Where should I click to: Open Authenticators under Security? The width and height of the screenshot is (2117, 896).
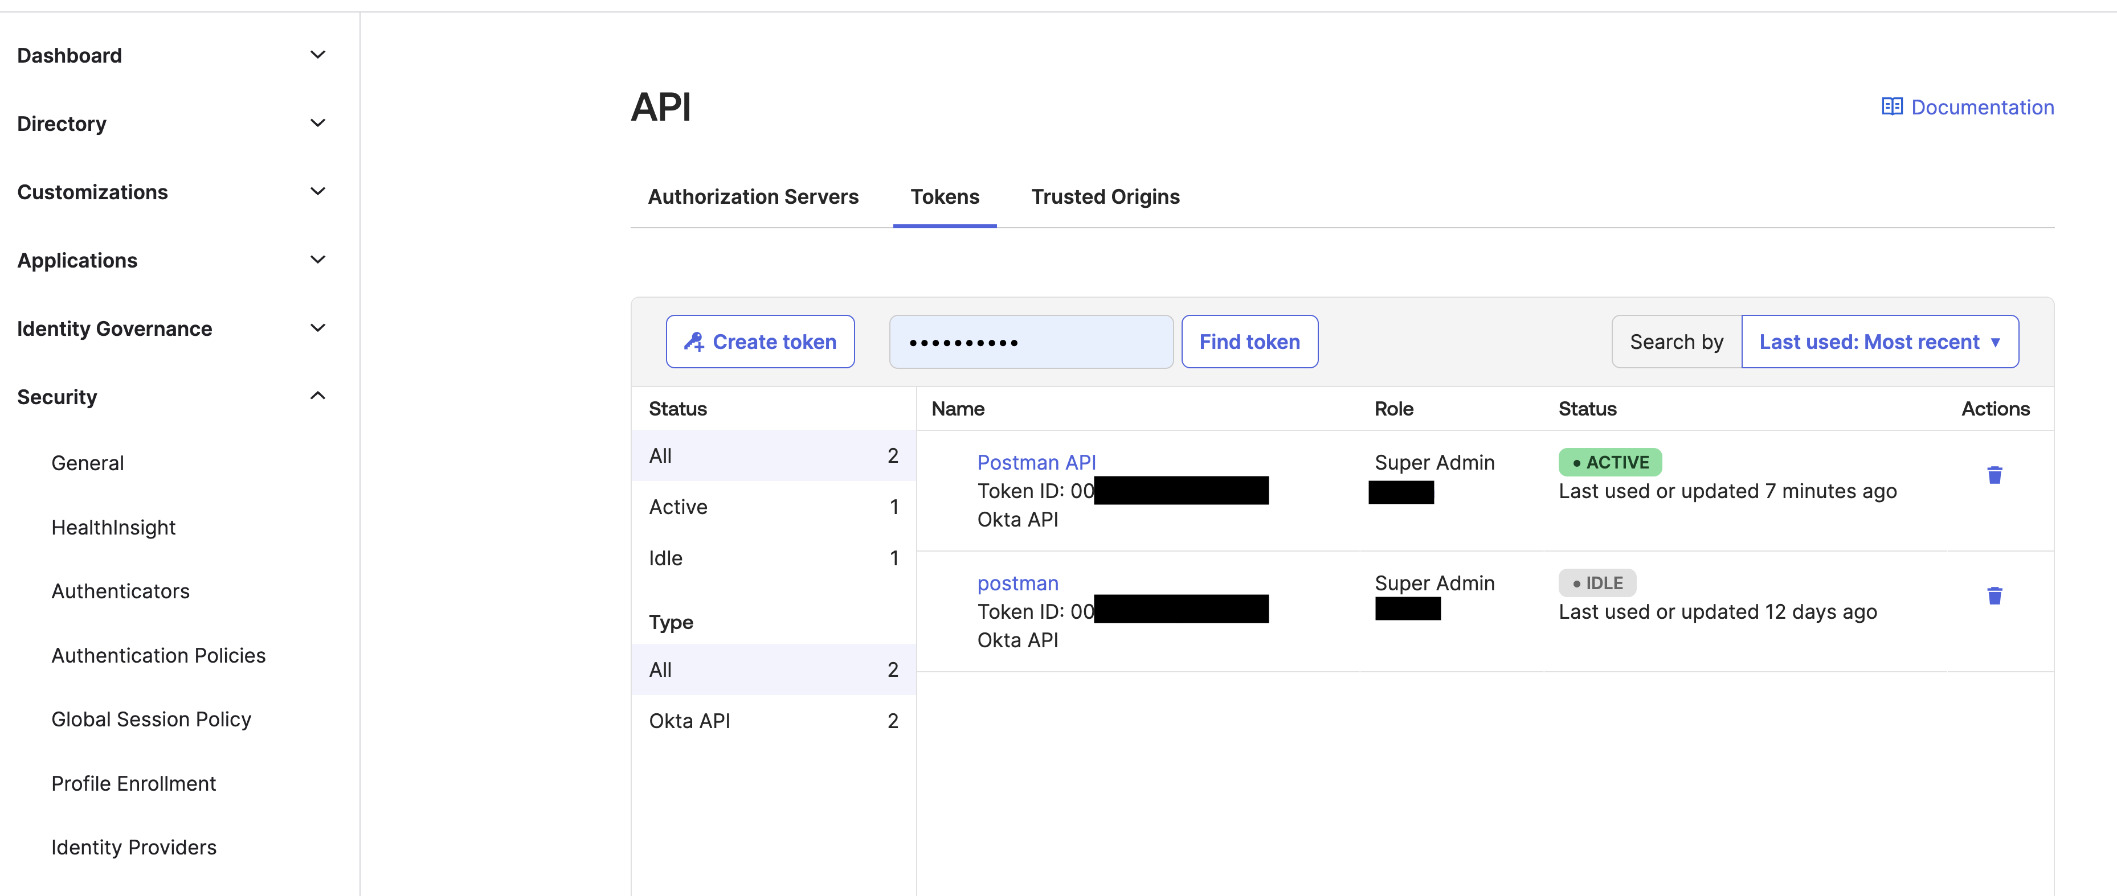point(120,591)
